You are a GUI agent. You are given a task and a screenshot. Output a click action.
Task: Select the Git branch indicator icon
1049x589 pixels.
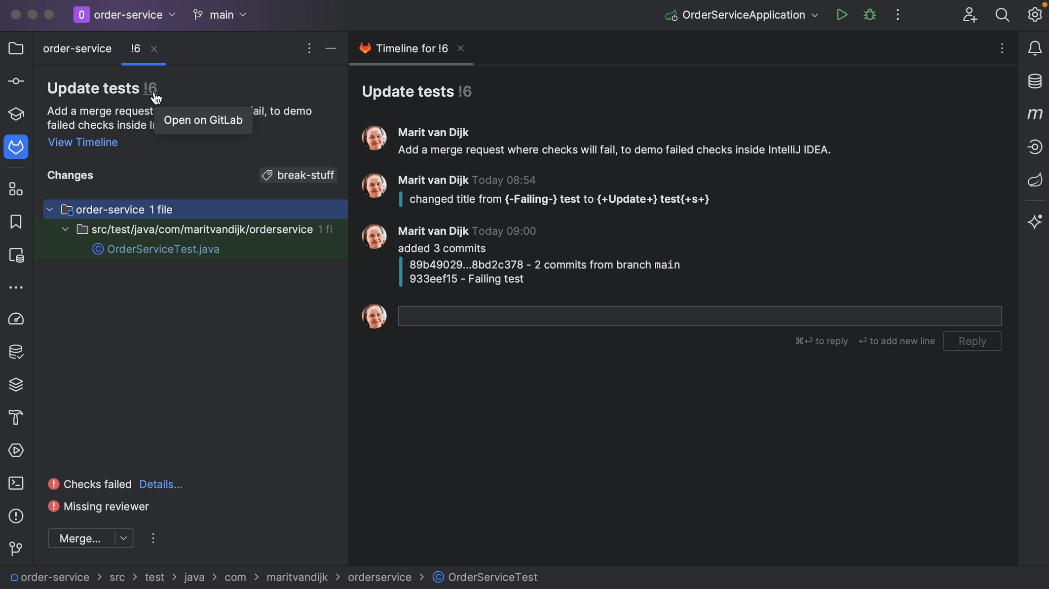[197, 15]
